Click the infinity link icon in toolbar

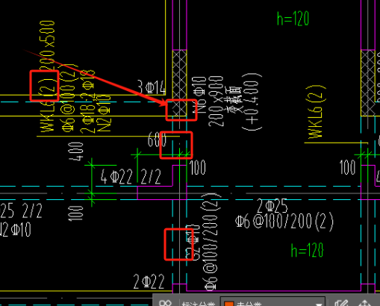pos(166,303)
